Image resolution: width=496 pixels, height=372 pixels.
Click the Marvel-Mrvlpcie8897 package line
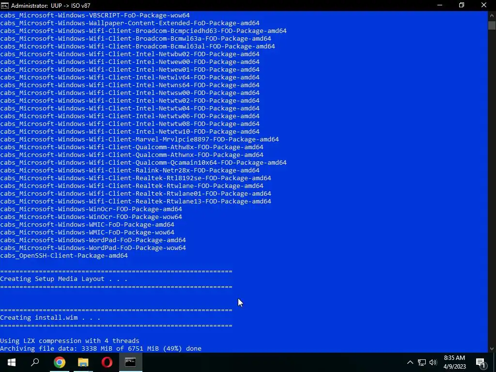(x=139, y=139)
